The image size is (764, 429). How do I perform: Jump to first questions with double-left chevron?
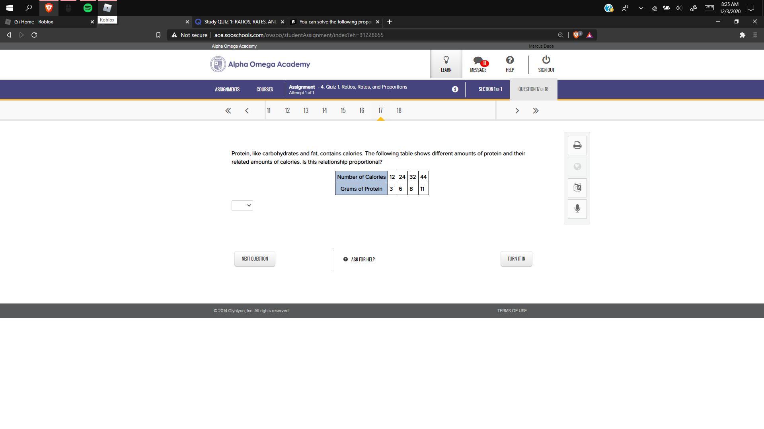[228, 111]
